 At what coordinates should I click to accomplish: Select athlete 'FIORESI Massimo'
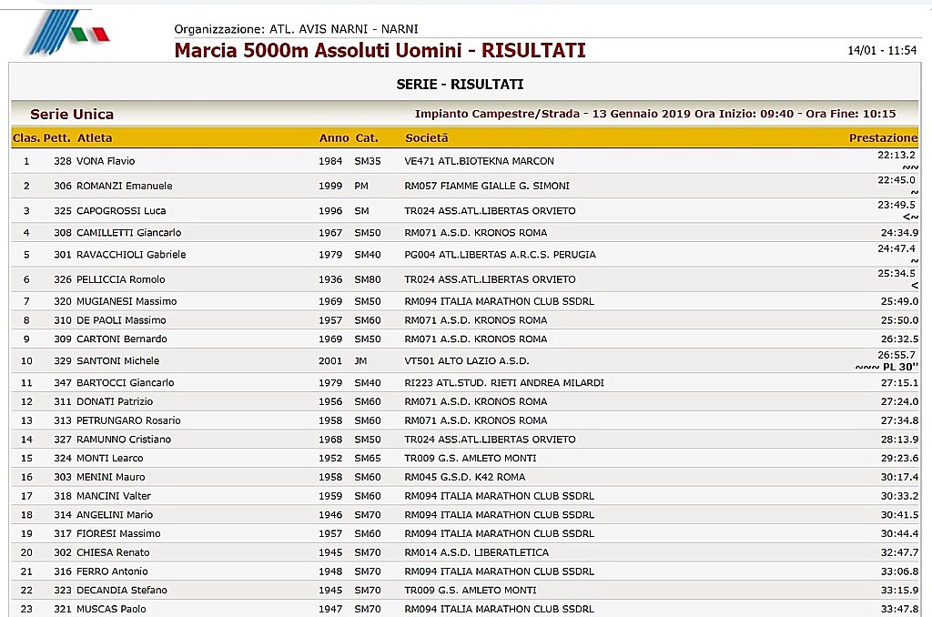pos(118,534)
